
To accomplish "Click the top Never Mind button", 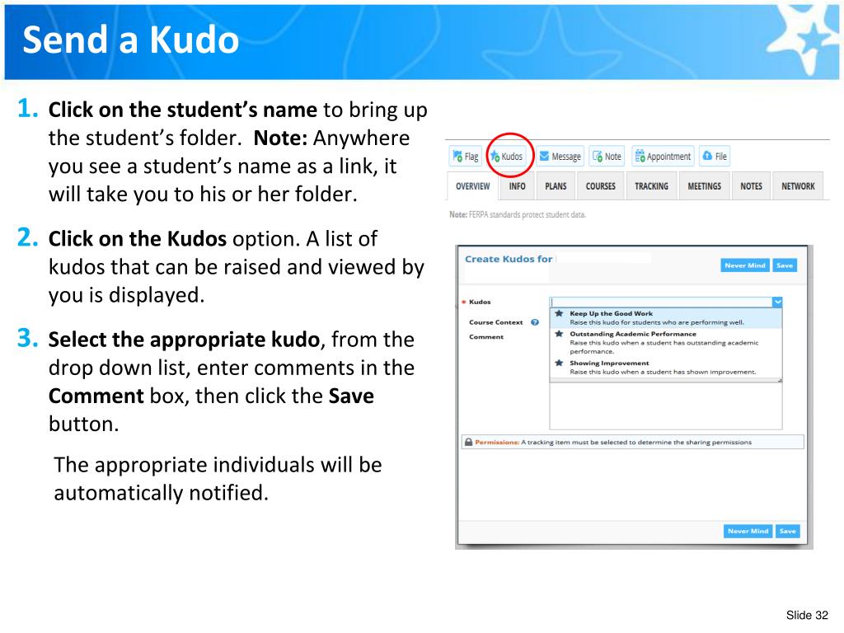I will click(745, 265).
